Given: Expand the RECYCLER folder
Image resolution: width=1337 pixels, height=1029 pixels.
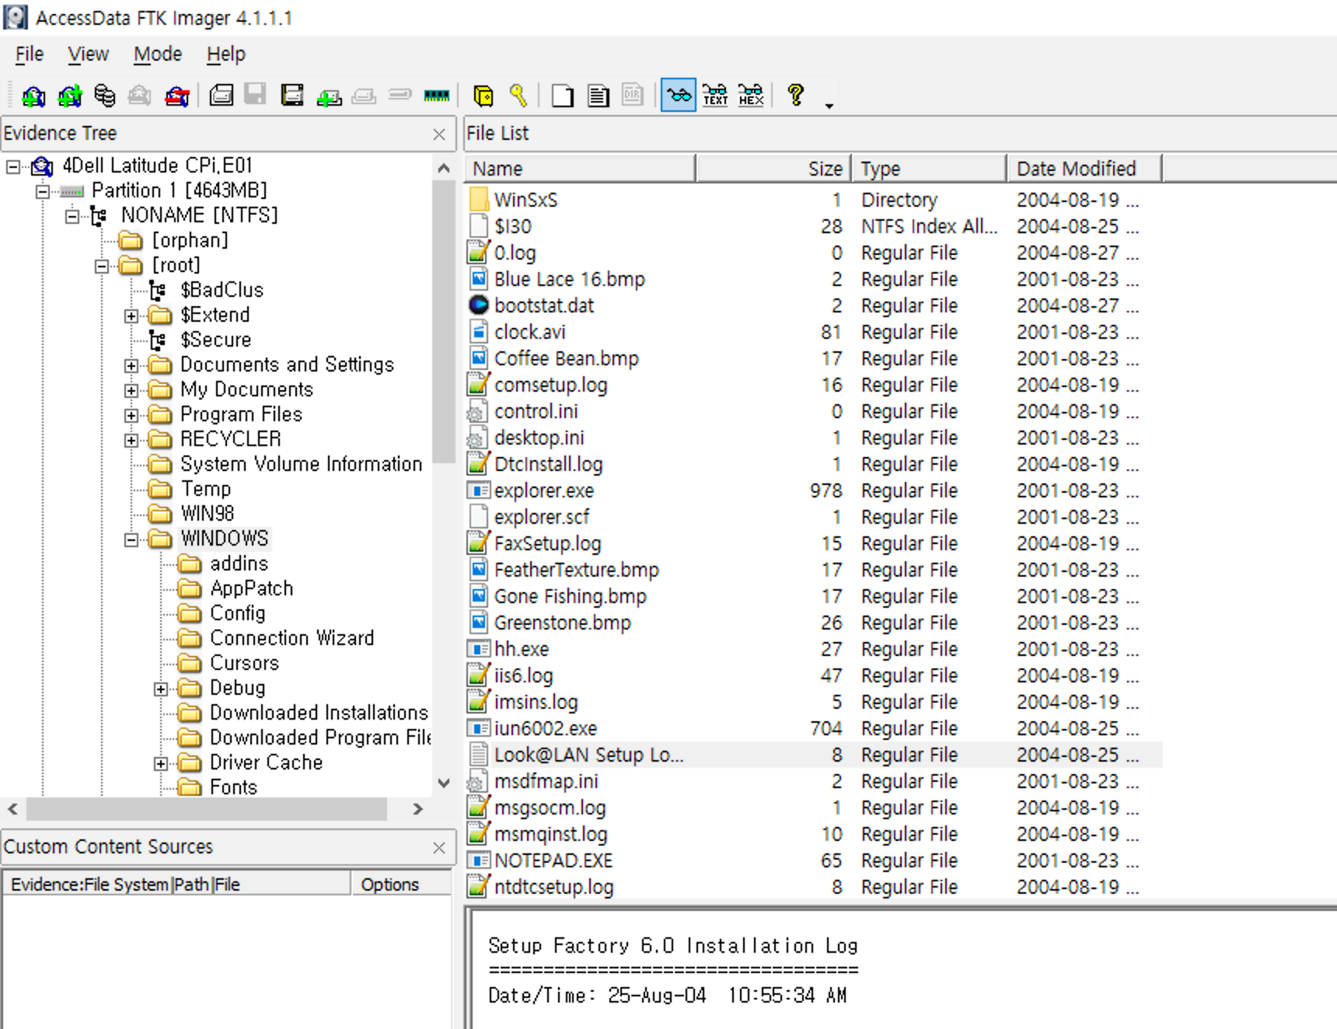Looking at the screenshot, I should tap(131, 440).
